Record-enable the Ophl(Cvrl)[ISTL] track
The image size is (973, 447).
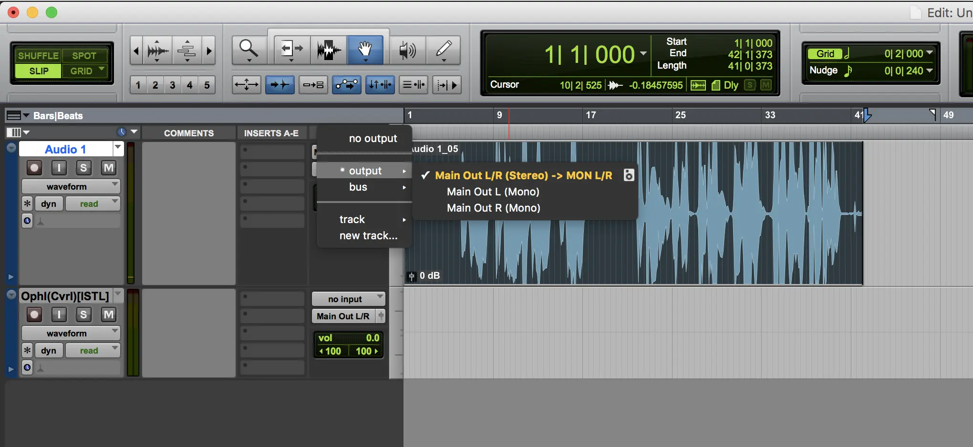[34, 315]
